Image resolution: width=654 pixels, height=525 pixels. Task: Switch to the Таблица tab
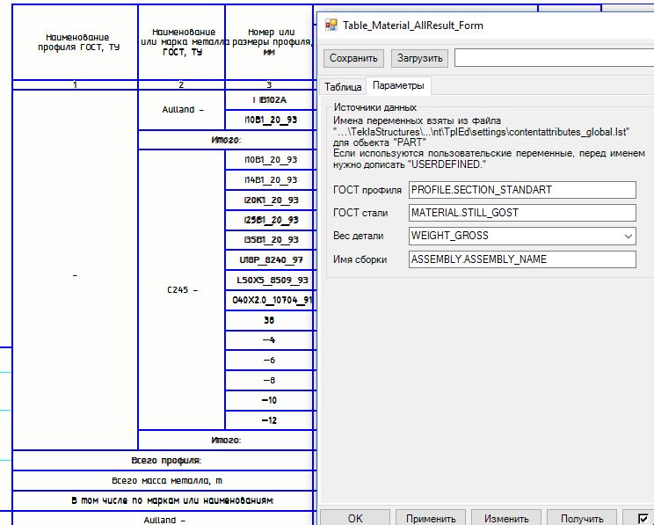pos(343,87)
